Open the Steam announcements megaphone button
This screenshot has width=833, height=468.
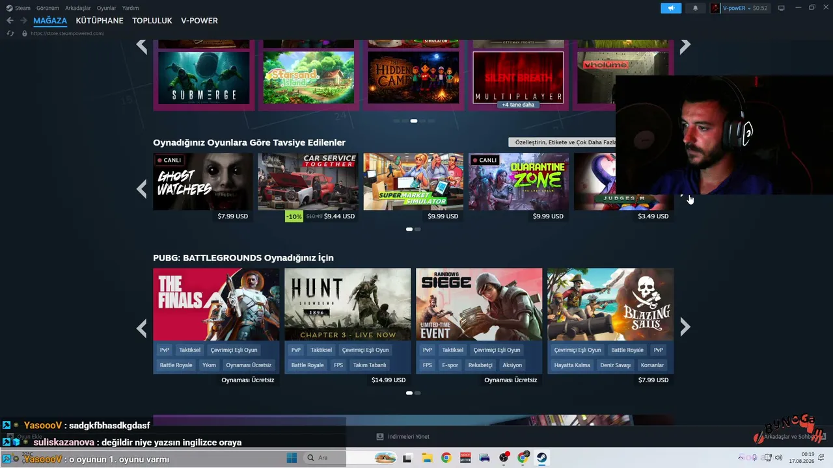671,8
